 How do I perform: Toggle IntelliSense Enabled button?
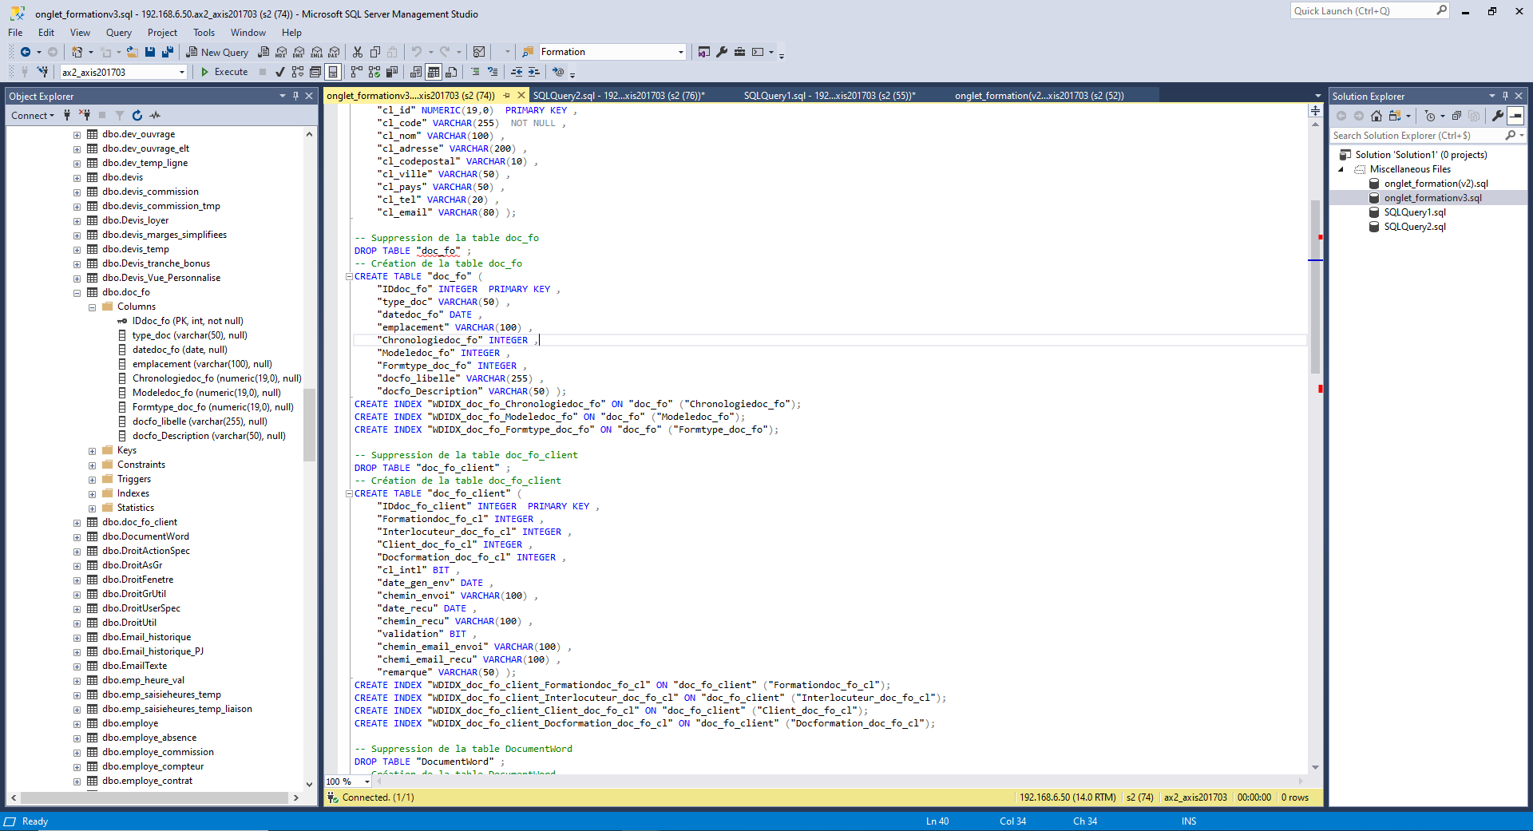coord(333,72)
